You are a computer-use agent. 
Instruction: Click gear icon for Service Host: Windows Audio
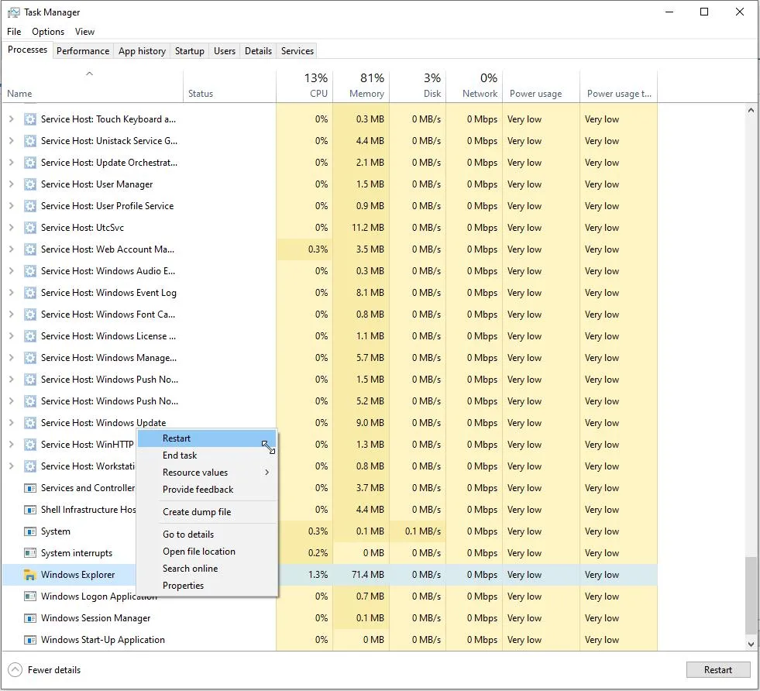30,271
